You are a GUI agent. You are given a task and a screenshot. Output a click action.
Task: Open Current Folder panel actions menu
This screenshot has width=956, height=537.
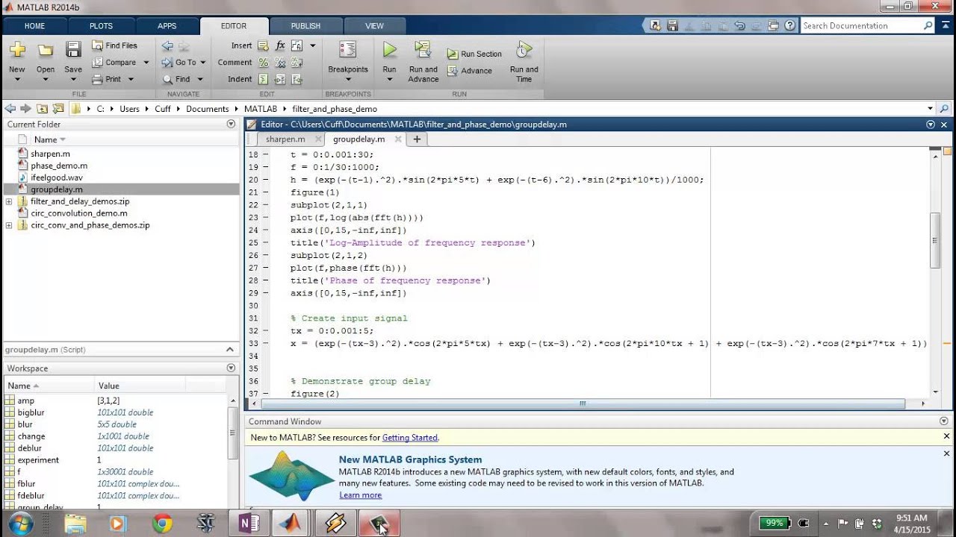point(231,125)
